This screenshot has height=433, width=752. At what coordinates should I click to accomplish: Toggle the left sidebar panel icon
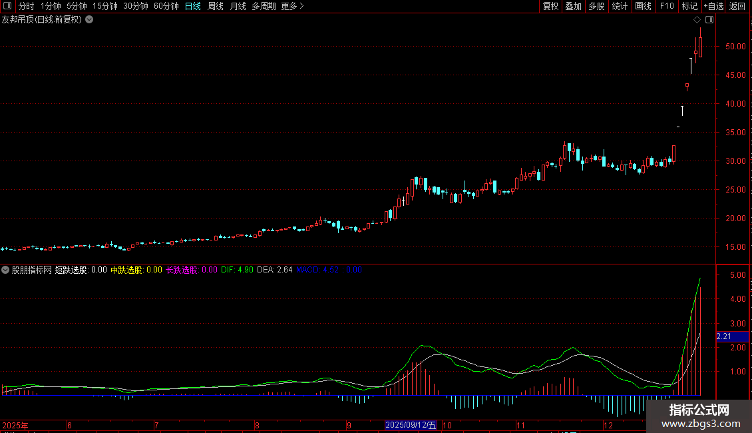pyautogui.click(x=7, y=6)
